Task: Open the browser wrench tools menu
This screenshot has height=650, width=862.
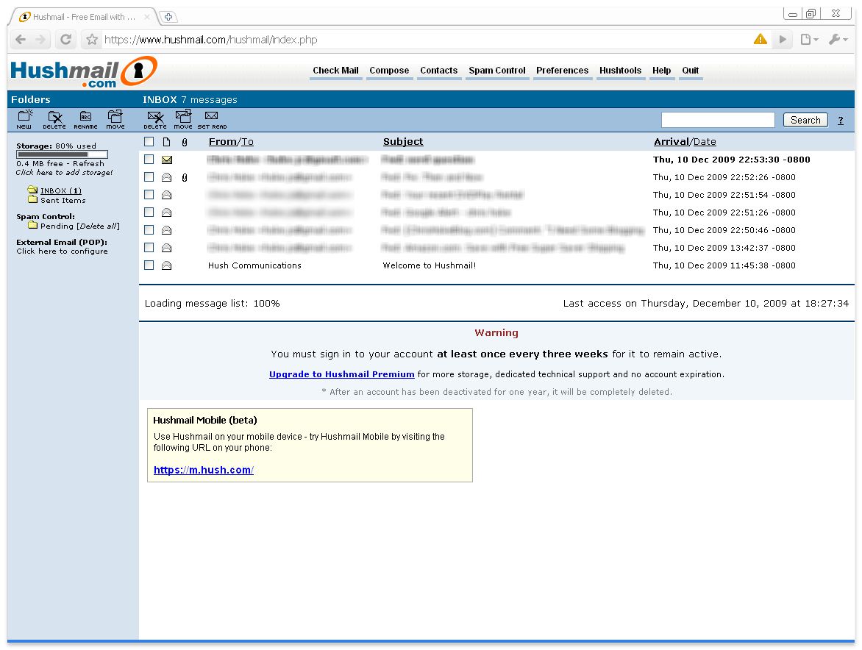Action: 838,40
